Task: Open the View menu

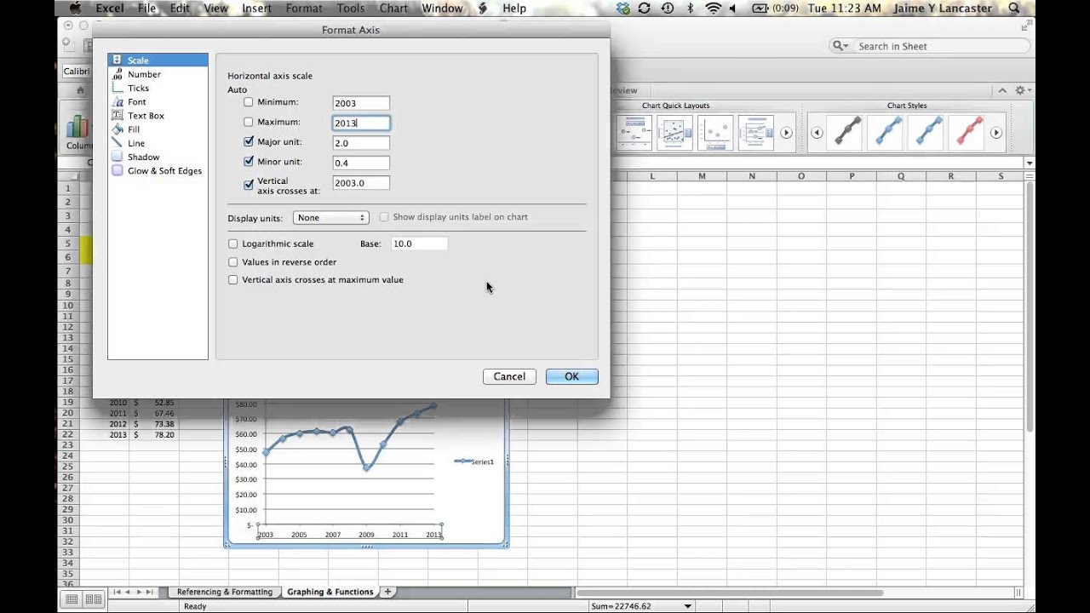Action: [x=216, y=9]
